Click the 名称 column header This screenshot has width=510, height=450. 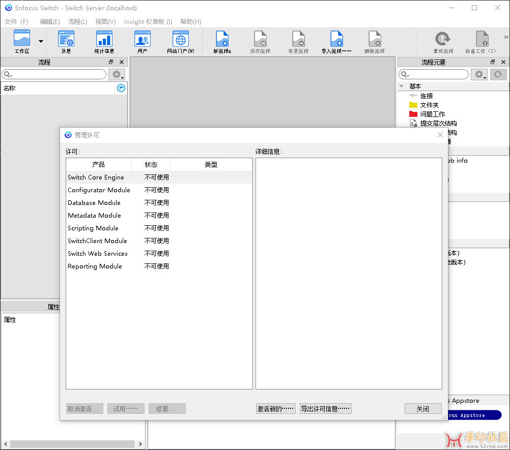pyautogui.click(x=58, y=88)
